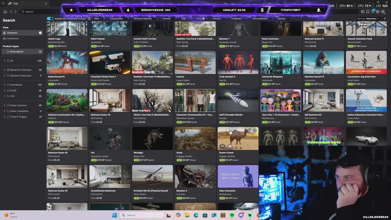
Task: Open the R user profile avatar
Action: point(383,12)
